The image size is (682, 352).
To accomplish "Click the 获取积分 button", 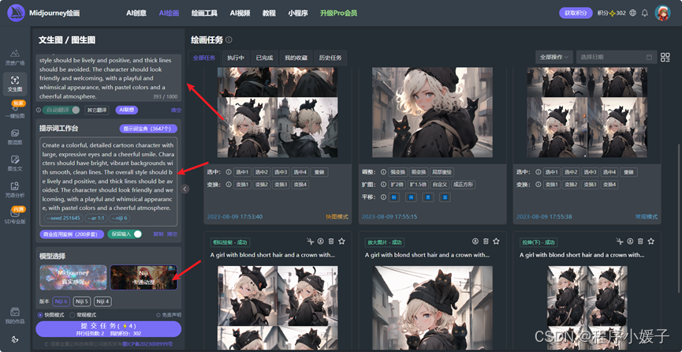I will pyautogui.click(x=576, y=13).
